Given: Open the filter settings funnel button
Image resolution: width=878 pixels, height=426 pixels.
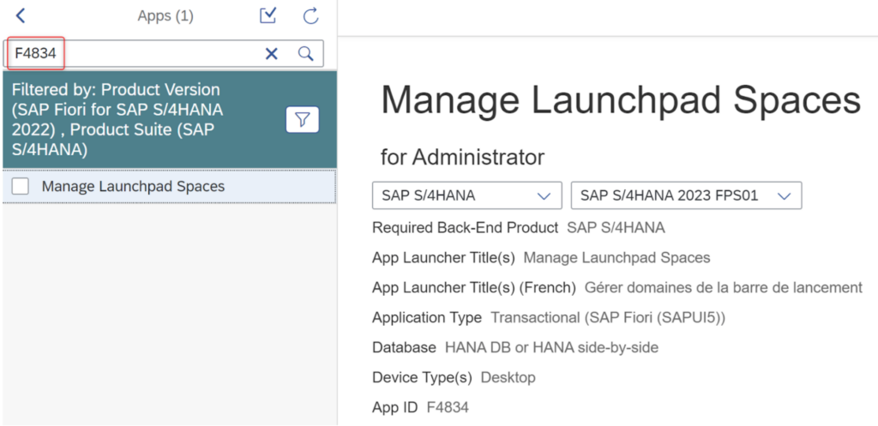Looking at the screenshot, I should pyautogui.click(x=303, y=119).
